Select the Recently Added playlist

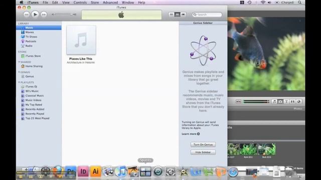[35, 109]
